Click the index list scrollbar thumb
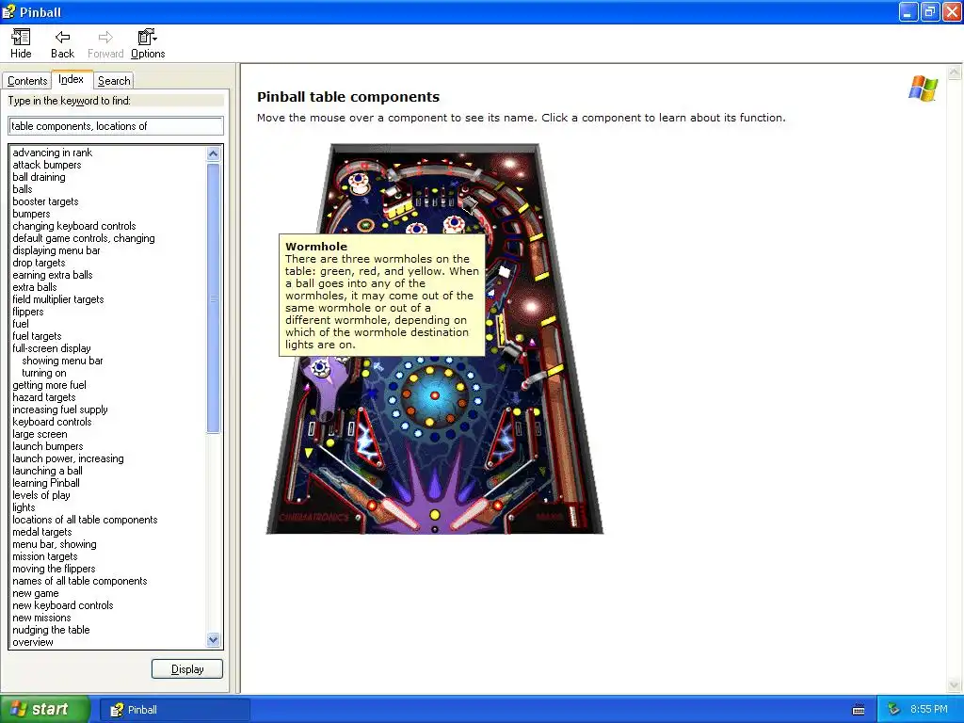The height and width of the screenshot is (723, 964). [214, 298]
